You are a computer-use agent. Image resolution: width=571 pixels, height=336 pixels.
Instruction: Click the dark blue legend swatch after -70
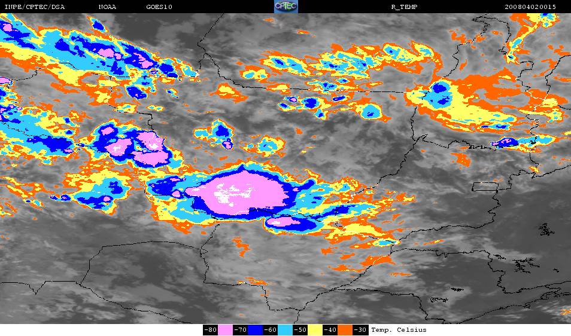point(256,330)
